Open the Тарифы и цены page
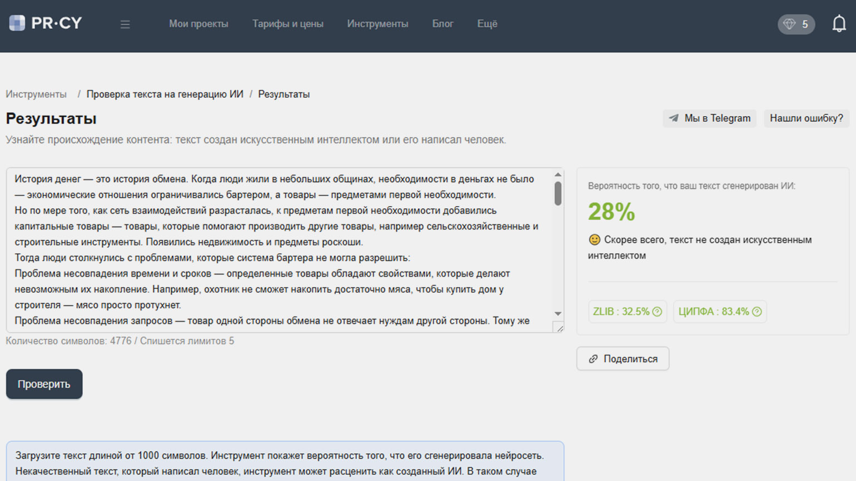This screenshot has width=856, height=481. (x=287, y=24)
